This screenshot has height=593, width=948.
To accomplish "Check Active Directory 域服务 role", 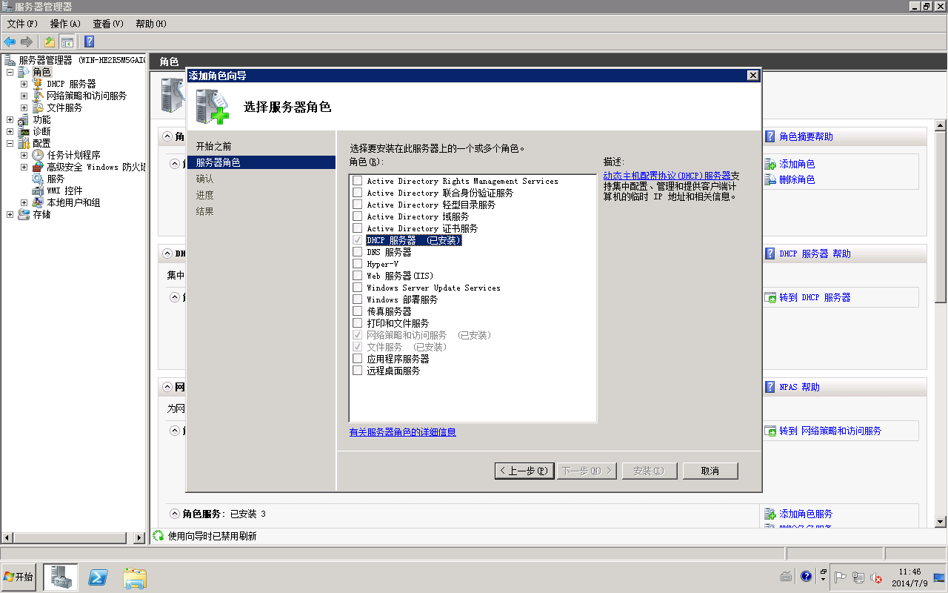I will 358,216.
